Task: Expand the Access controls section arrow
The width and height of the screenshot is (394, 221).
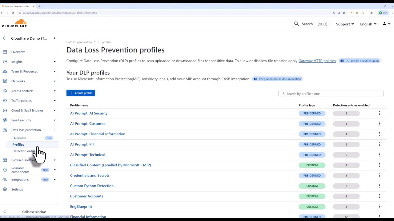Action: coord(54,91)
